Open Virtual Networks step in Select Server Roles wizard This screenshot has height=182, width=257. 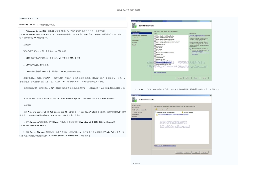[138, 38]
